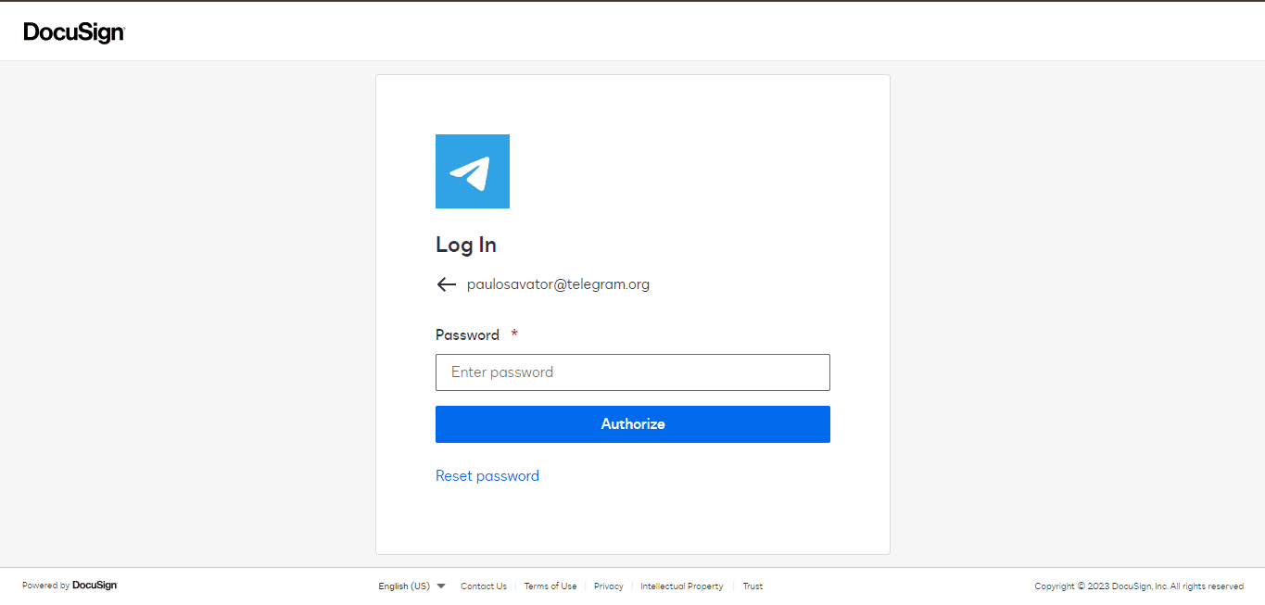Viewport: 1265px width, 605px height.
Task: Focus the Enter password field
Action: (633, 372)
